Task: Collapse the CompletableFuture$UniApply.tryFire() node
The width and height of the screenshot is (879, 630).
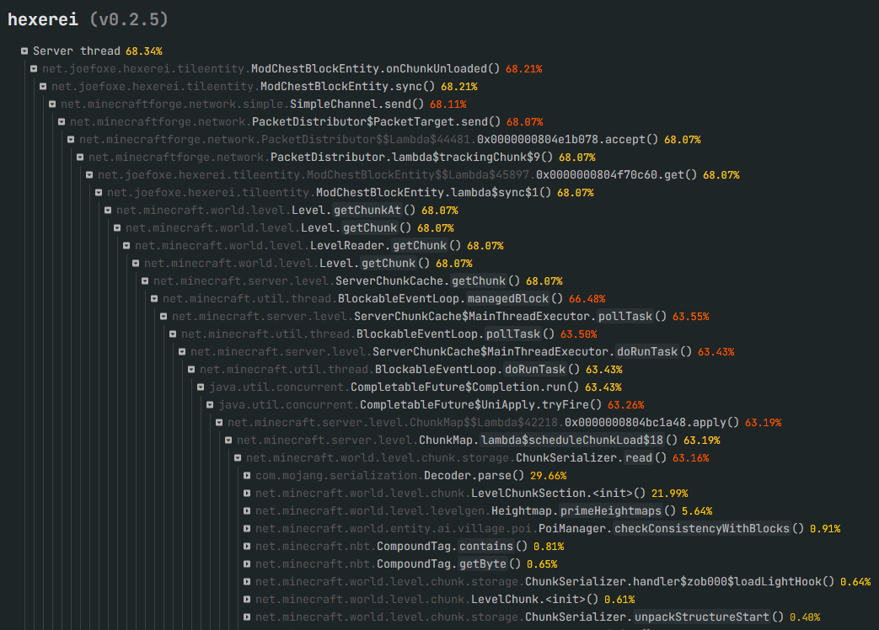Action: 210,405
